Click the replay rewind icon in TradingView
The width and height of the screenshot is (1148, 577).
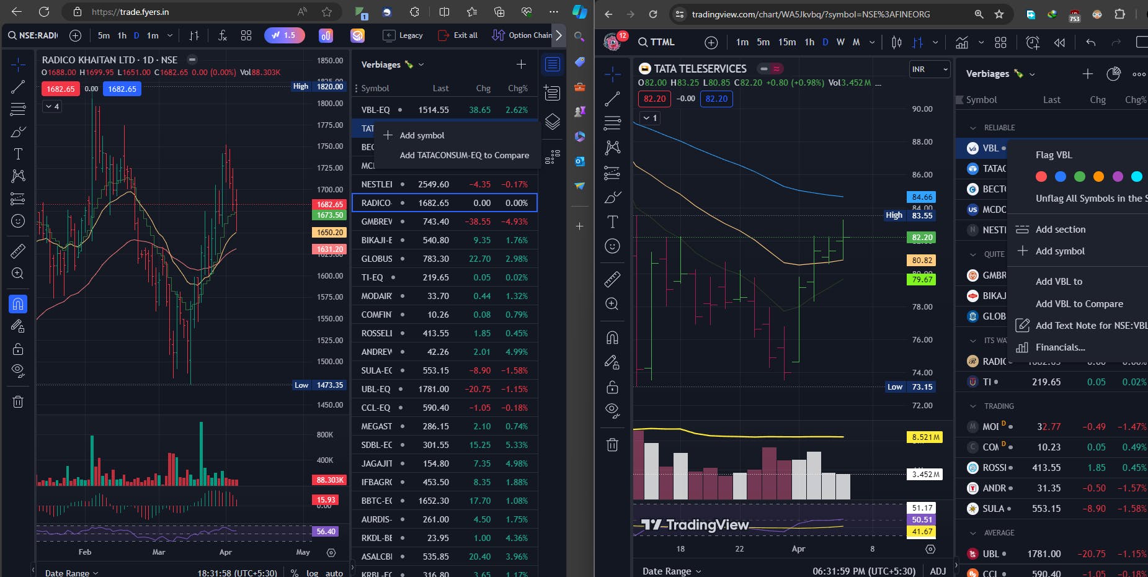coord(1059,42)
